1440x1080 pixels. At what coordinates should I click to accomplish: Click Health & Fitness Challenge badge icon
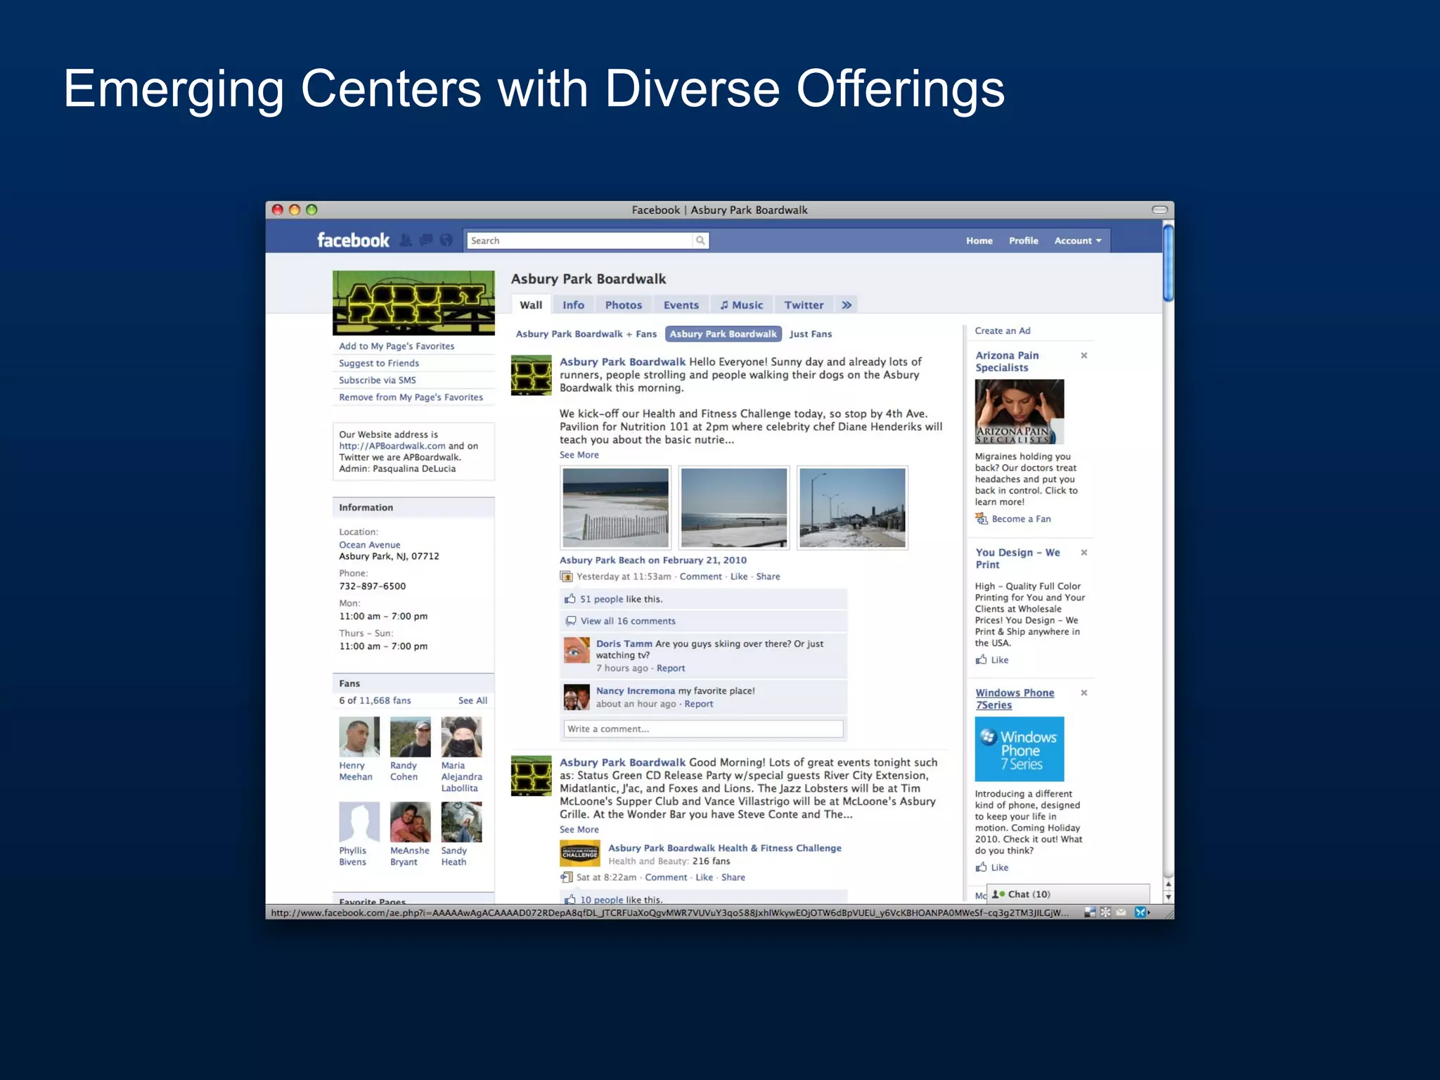tap(580, 854)
